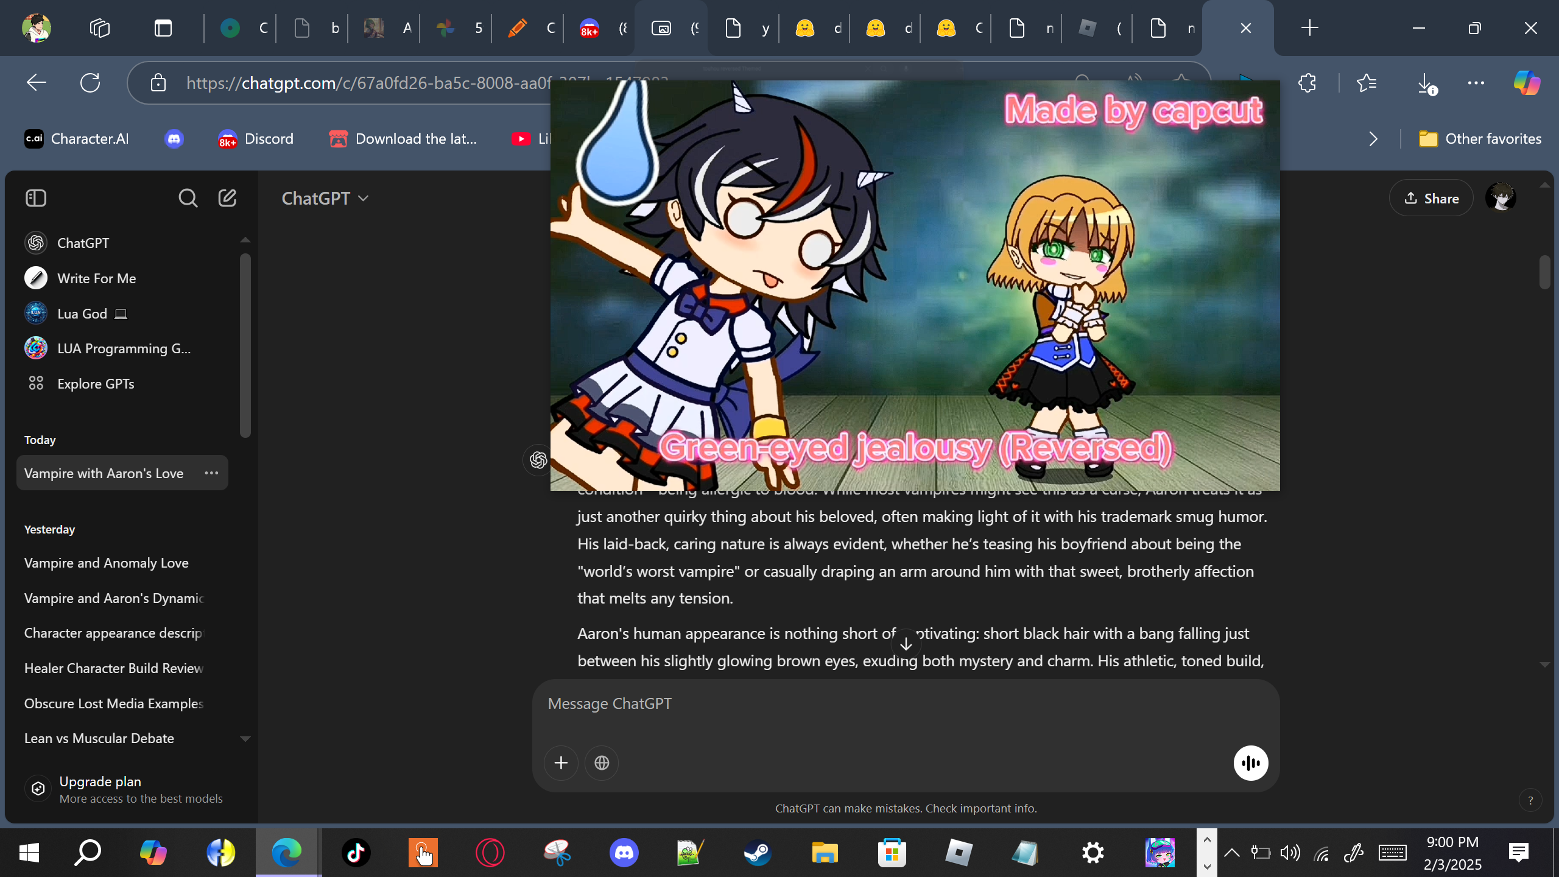Image resolution: width=1559 pixels, height=877 pixels.
Task: Switch to the orange pencil tab
Action: 529,28
